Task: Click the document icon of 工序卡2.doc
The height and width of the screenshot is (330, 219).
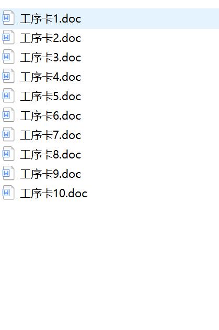Action: coord(8,37)
